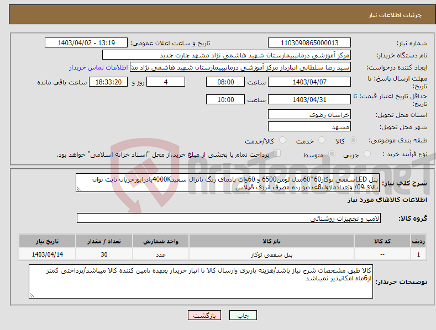Viewport: 436px width, 330px height.
Task: Click the کد کالا column header
Action: 382,241
